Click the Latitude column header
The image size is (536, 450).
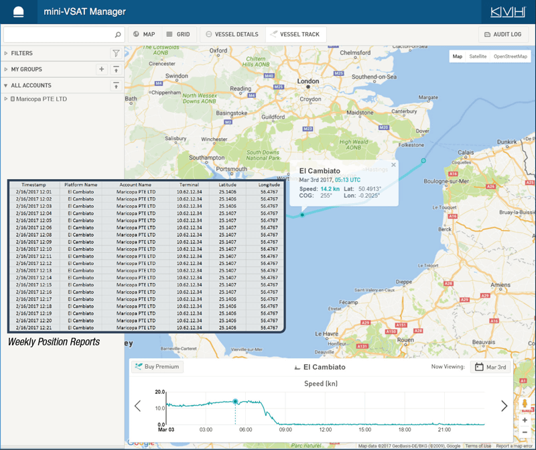227,185
